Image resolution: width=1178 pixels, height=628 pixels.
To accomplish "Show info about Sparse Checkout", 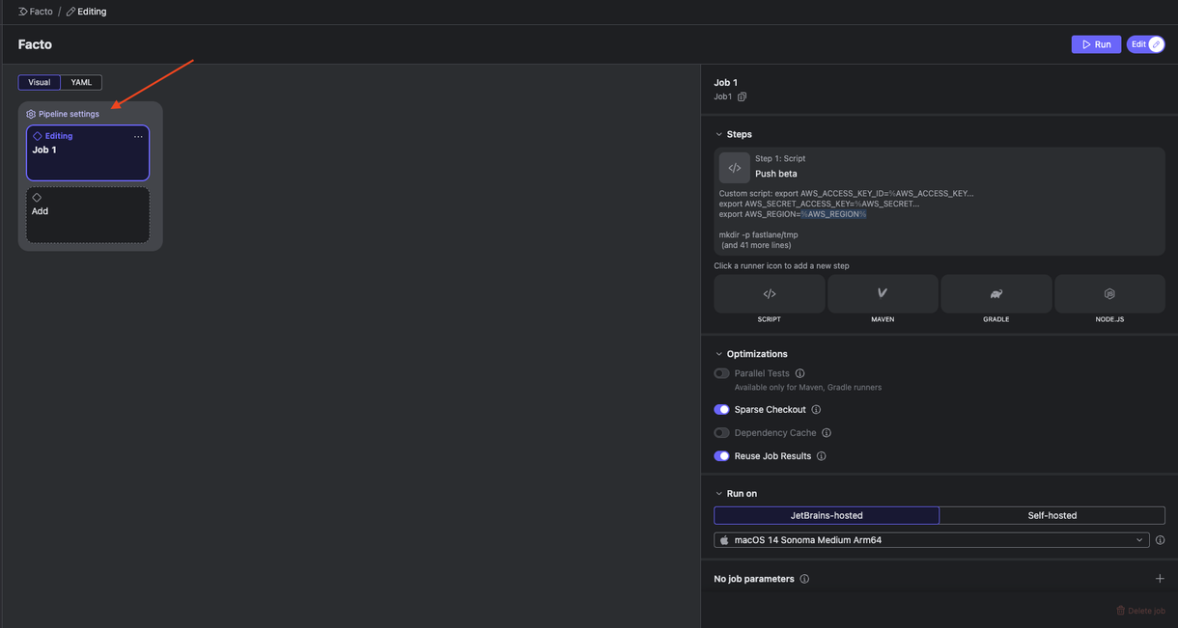I will [x=816, y=410].
